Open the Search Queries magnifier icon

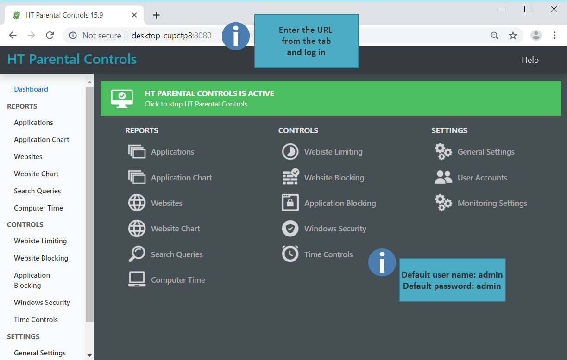[x=137, y=254]
